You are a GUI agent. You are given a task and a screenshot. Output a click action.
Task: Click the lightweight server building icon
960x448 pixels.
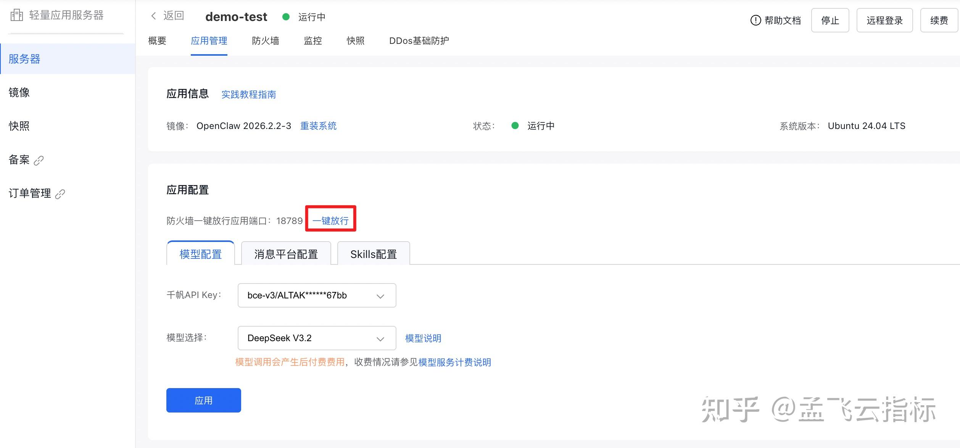16,15
